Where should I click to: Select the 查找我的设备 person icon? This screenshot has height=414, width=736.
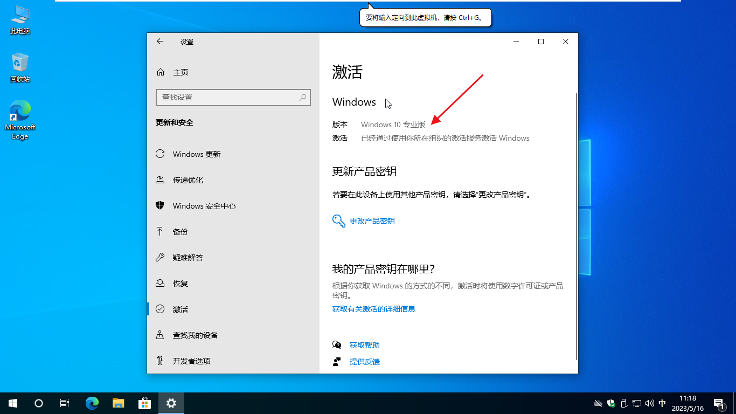pos(160,335)
